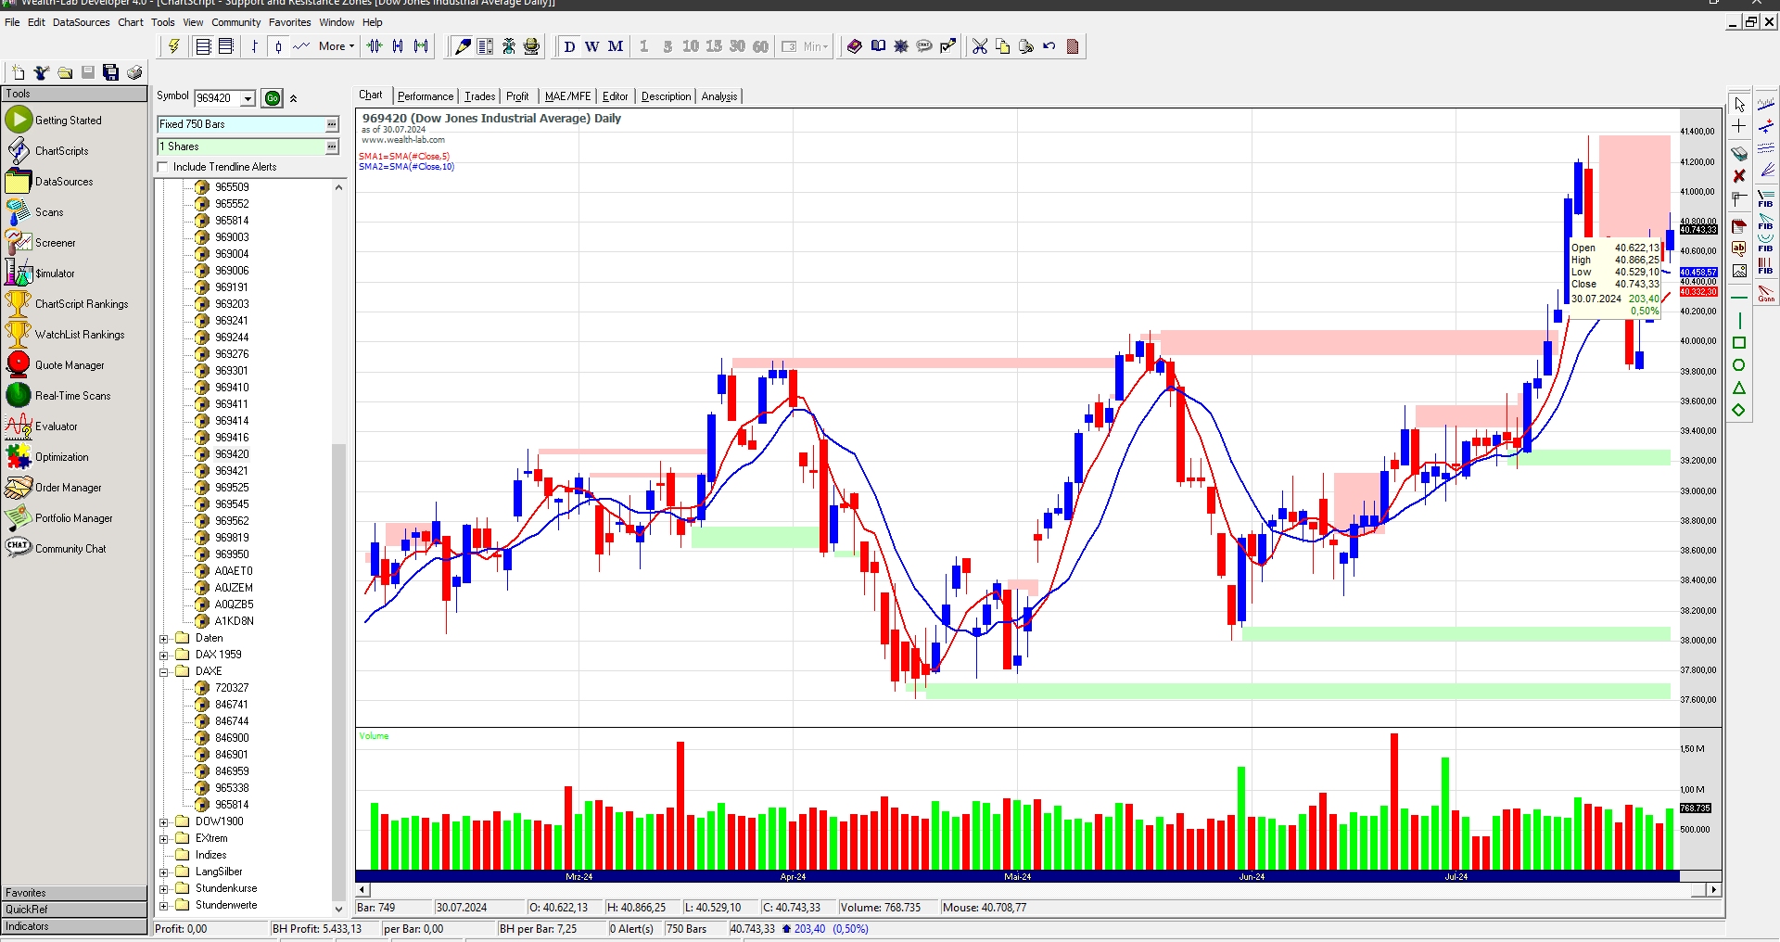
Task: Click the Indicators panel button
Action: [74, 926]
